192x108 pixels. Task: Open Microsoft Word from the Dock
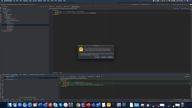40,105
